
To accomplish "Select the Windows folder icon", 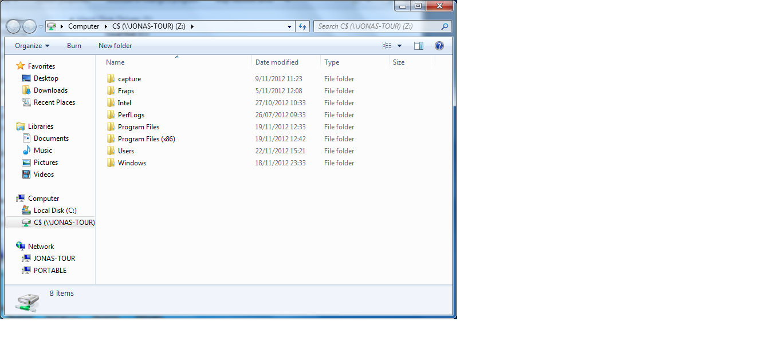I will tap(111, 163).
